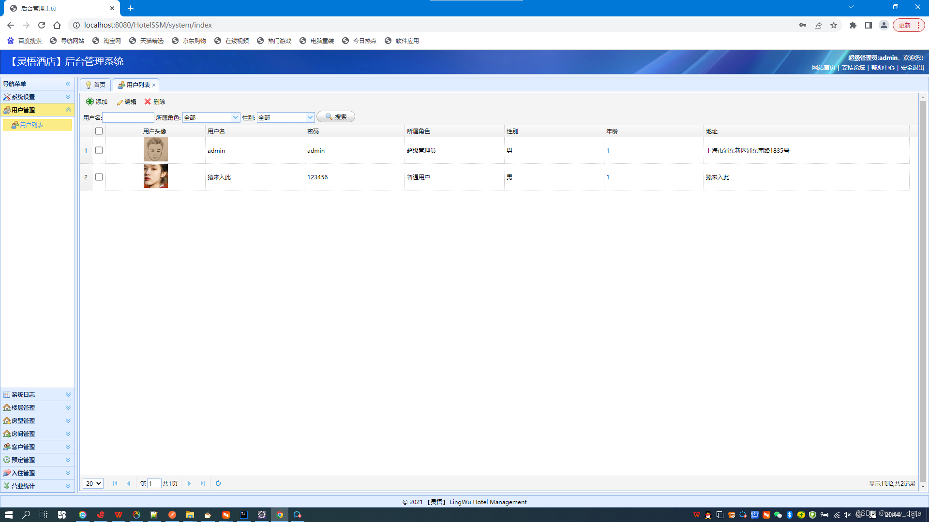
Task: Open the page size 20 selector
Action: [93, 483]
